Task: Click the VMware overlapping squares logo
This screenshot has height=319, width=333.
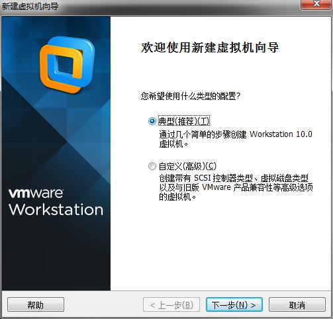Action: click(x=67, y=65)
